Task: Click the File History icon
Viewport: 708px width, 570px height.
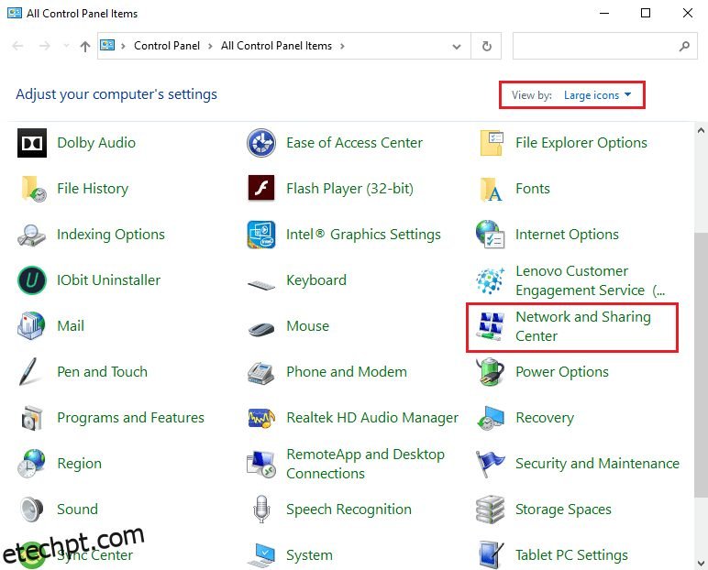Action: click(33, 189)
